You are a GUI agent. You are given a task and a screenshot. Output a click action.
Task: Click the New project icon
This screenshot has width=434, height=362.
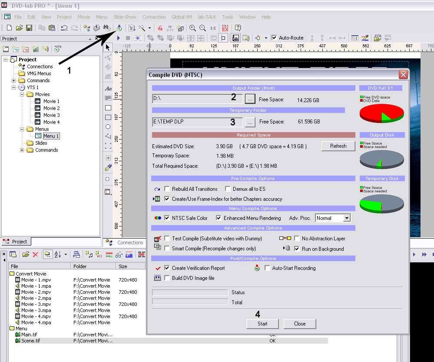pos(9,28)
